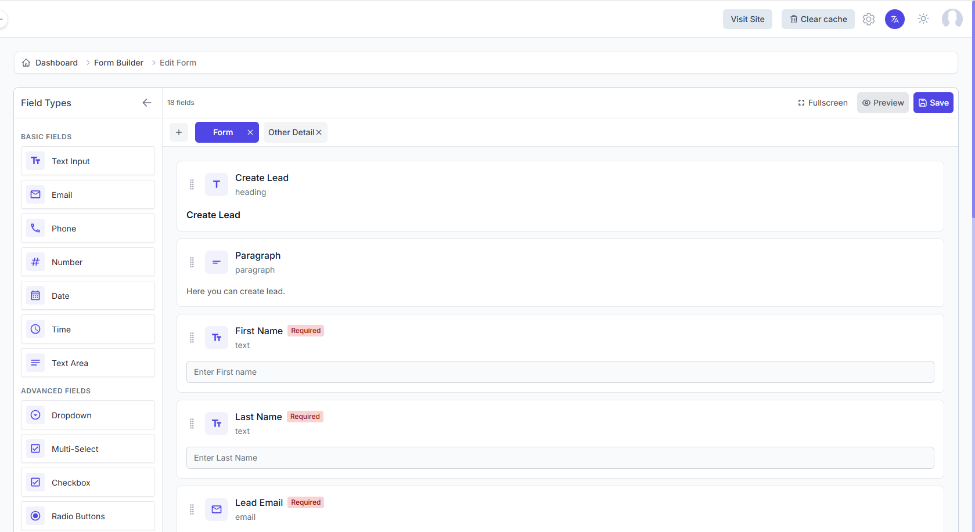Add a Radio Buttons field type
The width and height of the screenshot is (975, 532).
(88, 516)
